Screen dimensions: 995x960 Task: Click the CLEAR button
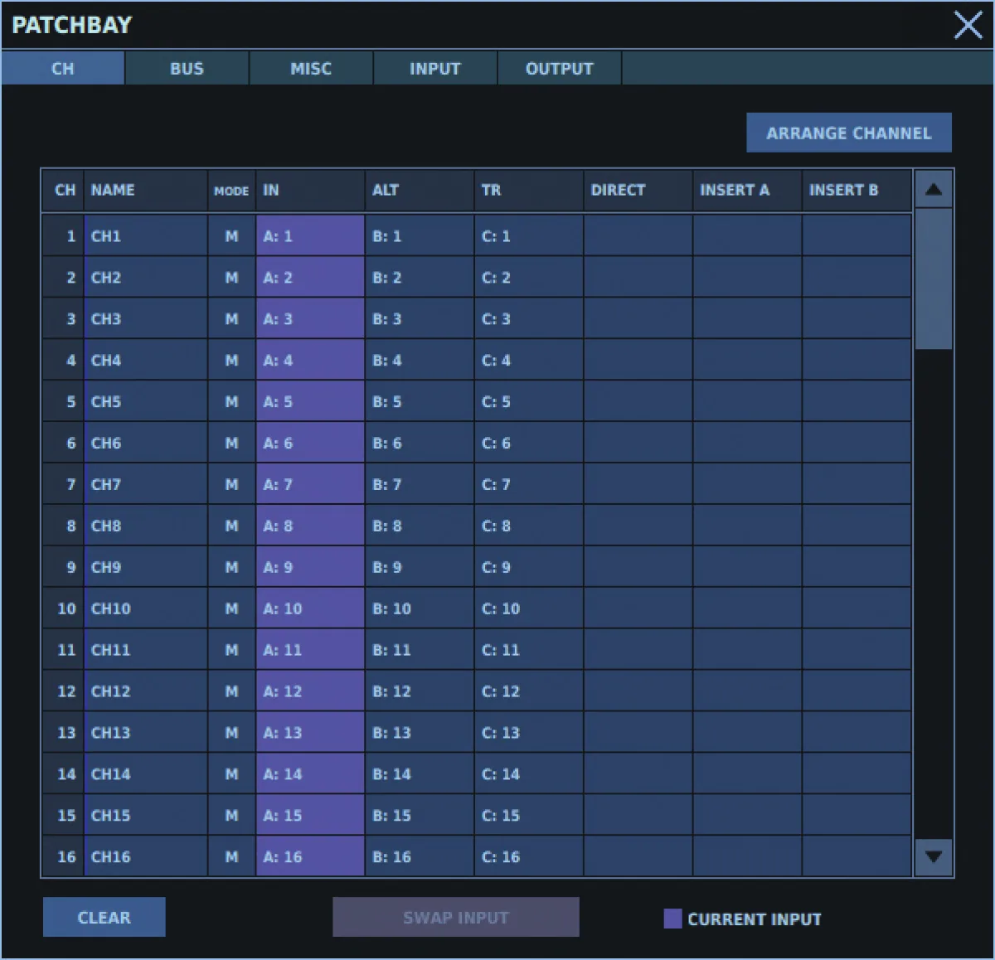(104, 917)
